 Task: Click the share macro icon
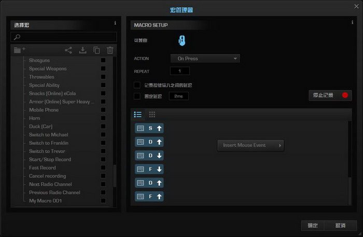coord(68,50)
